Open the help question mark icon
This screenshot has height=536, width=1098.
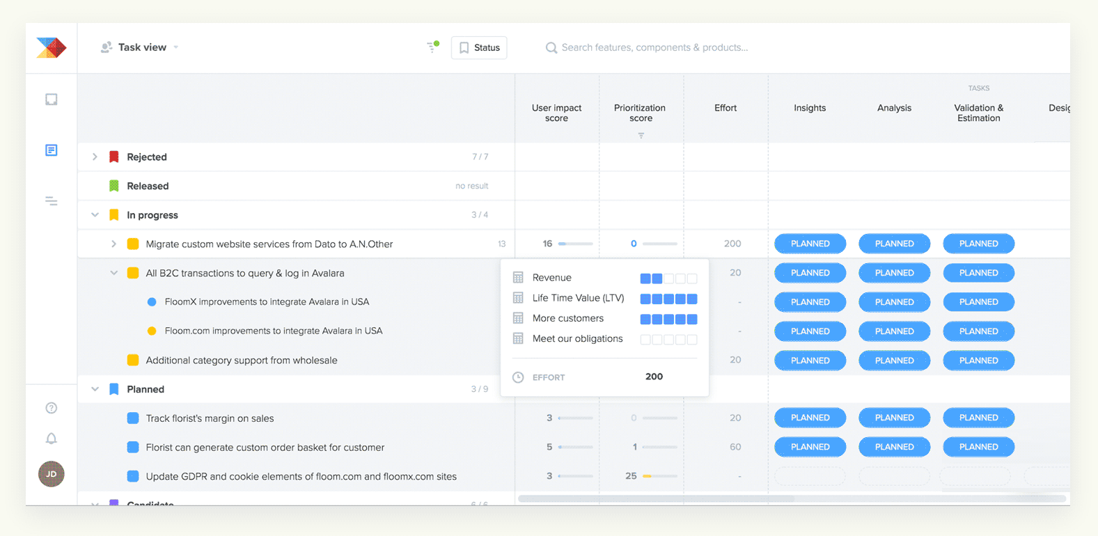point(52,408)
